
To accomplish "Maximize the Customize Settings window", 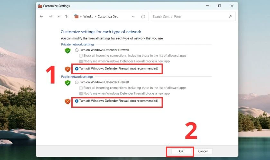I will point(220,6).
